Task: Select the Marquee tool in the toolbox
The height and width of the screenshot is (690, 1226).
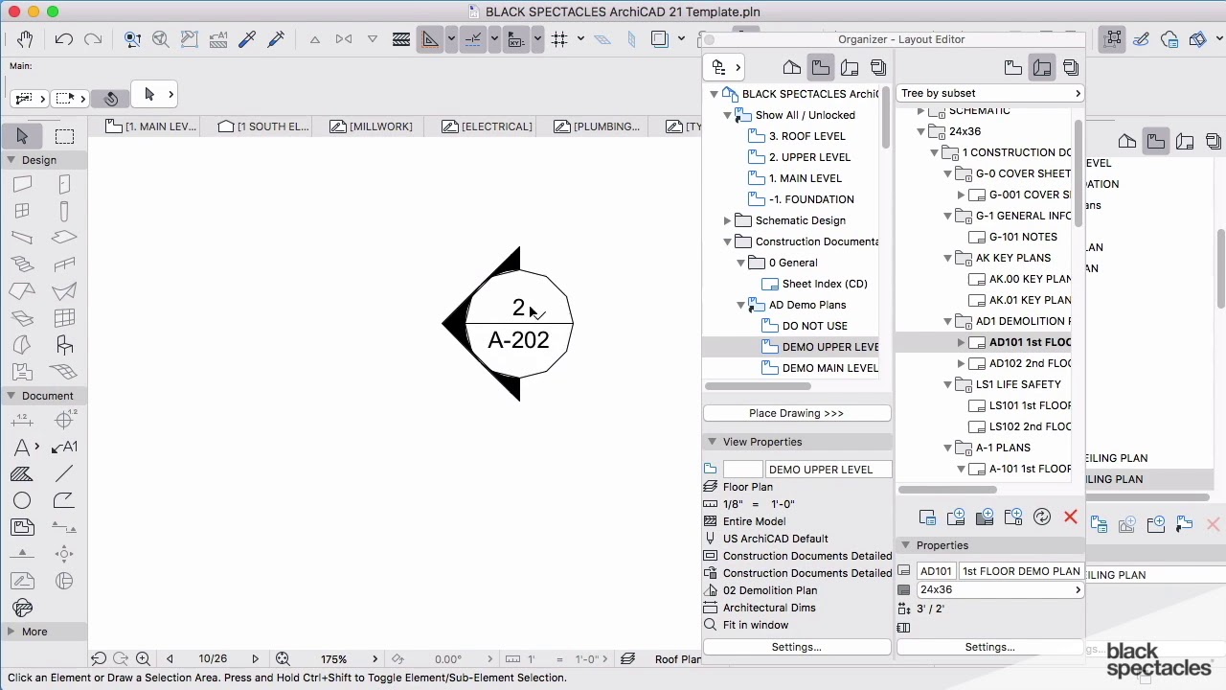Action: (64, 136)
